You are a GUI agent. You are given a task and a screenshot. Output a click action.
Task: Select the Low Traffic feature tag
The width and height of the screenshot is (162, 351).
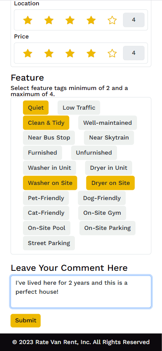(79, 108)
